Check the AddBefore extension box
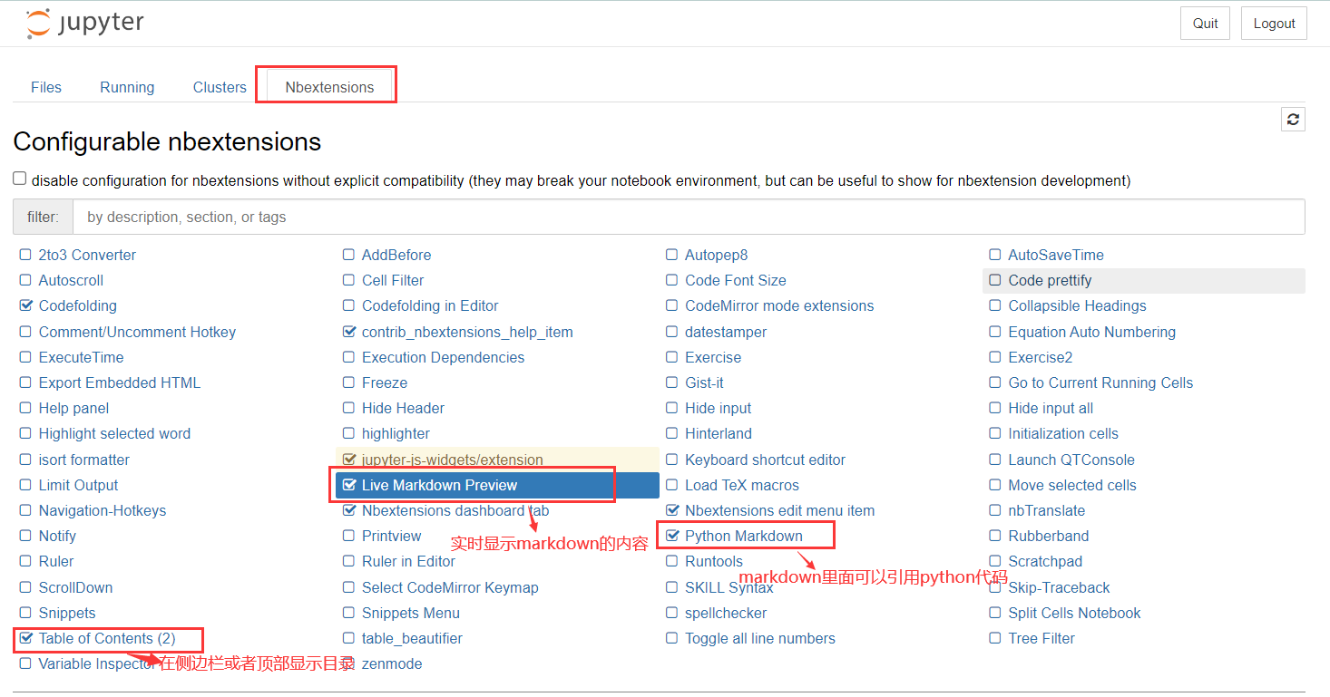1330x697 pixels. click(348, 256)
